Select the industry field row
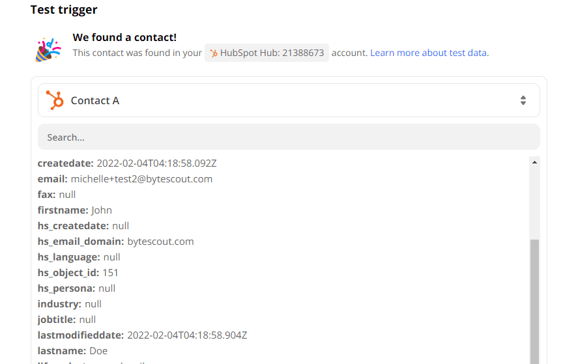This screenshot has height=364, width=578. point(70,303)
